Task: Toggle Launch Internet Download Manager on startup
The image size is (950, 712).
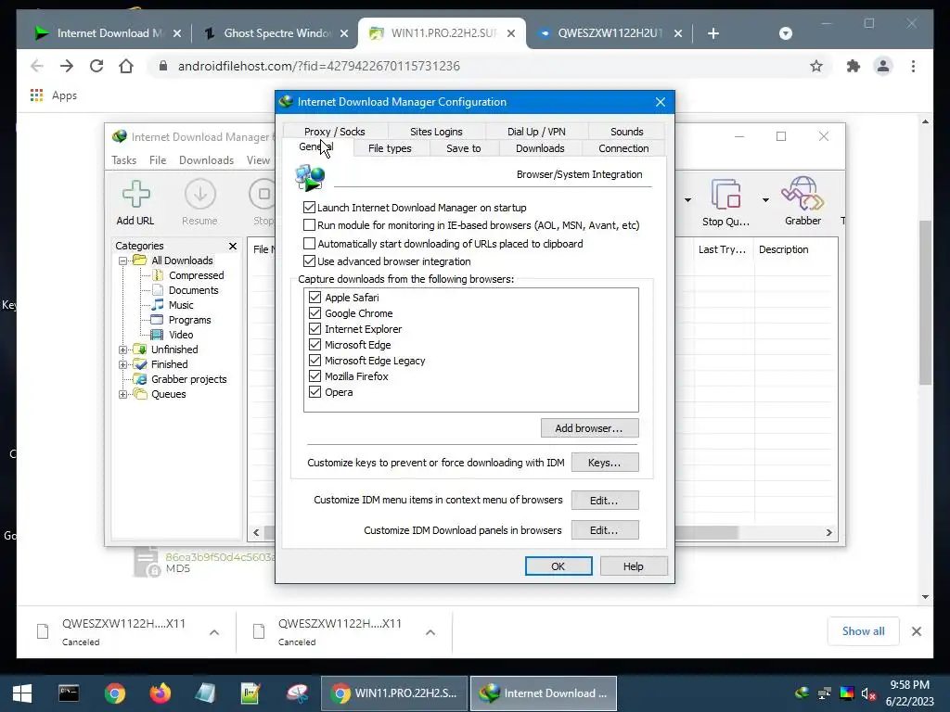Action: click(310, 208)
